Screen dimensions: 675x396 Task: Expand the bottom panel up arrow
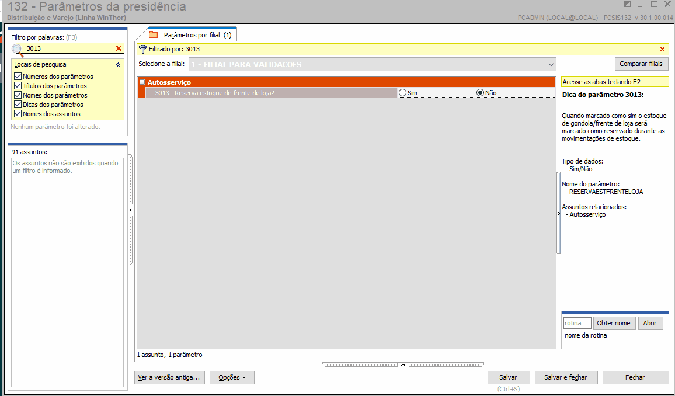tap(403, 364)
